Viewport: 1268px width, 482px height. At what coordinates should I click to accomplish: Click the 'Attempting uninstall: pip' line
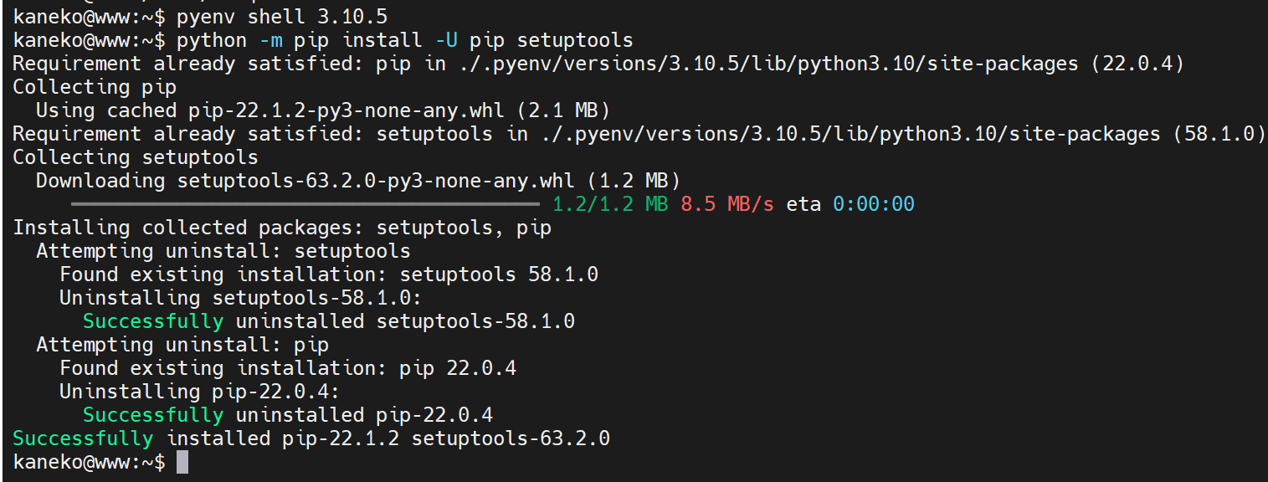182,345
